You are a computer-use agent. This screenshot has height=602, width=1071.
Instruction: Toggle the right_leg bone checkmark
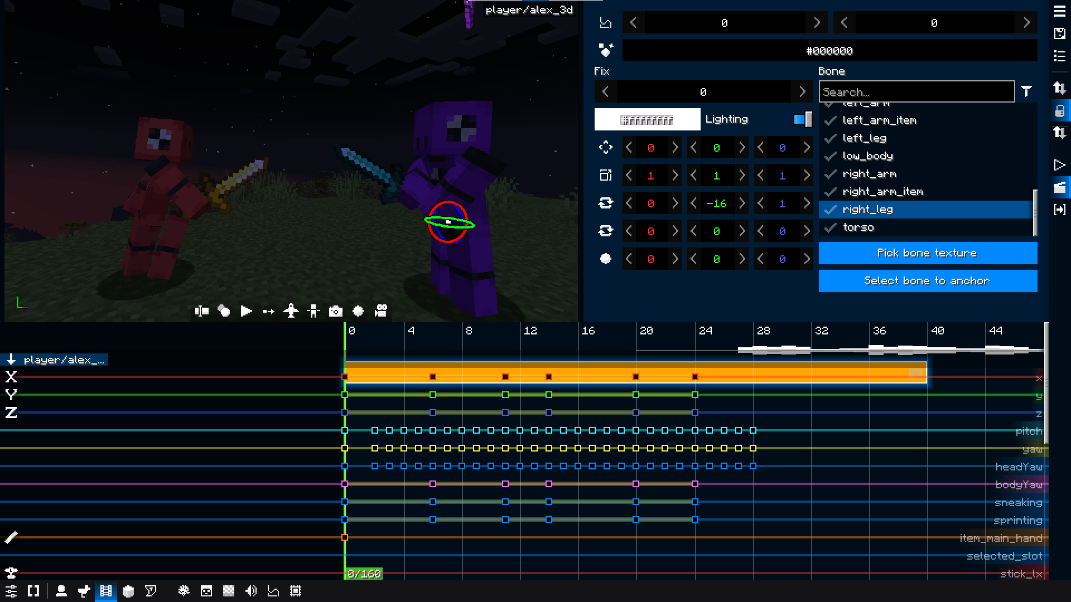click(831, 210)
